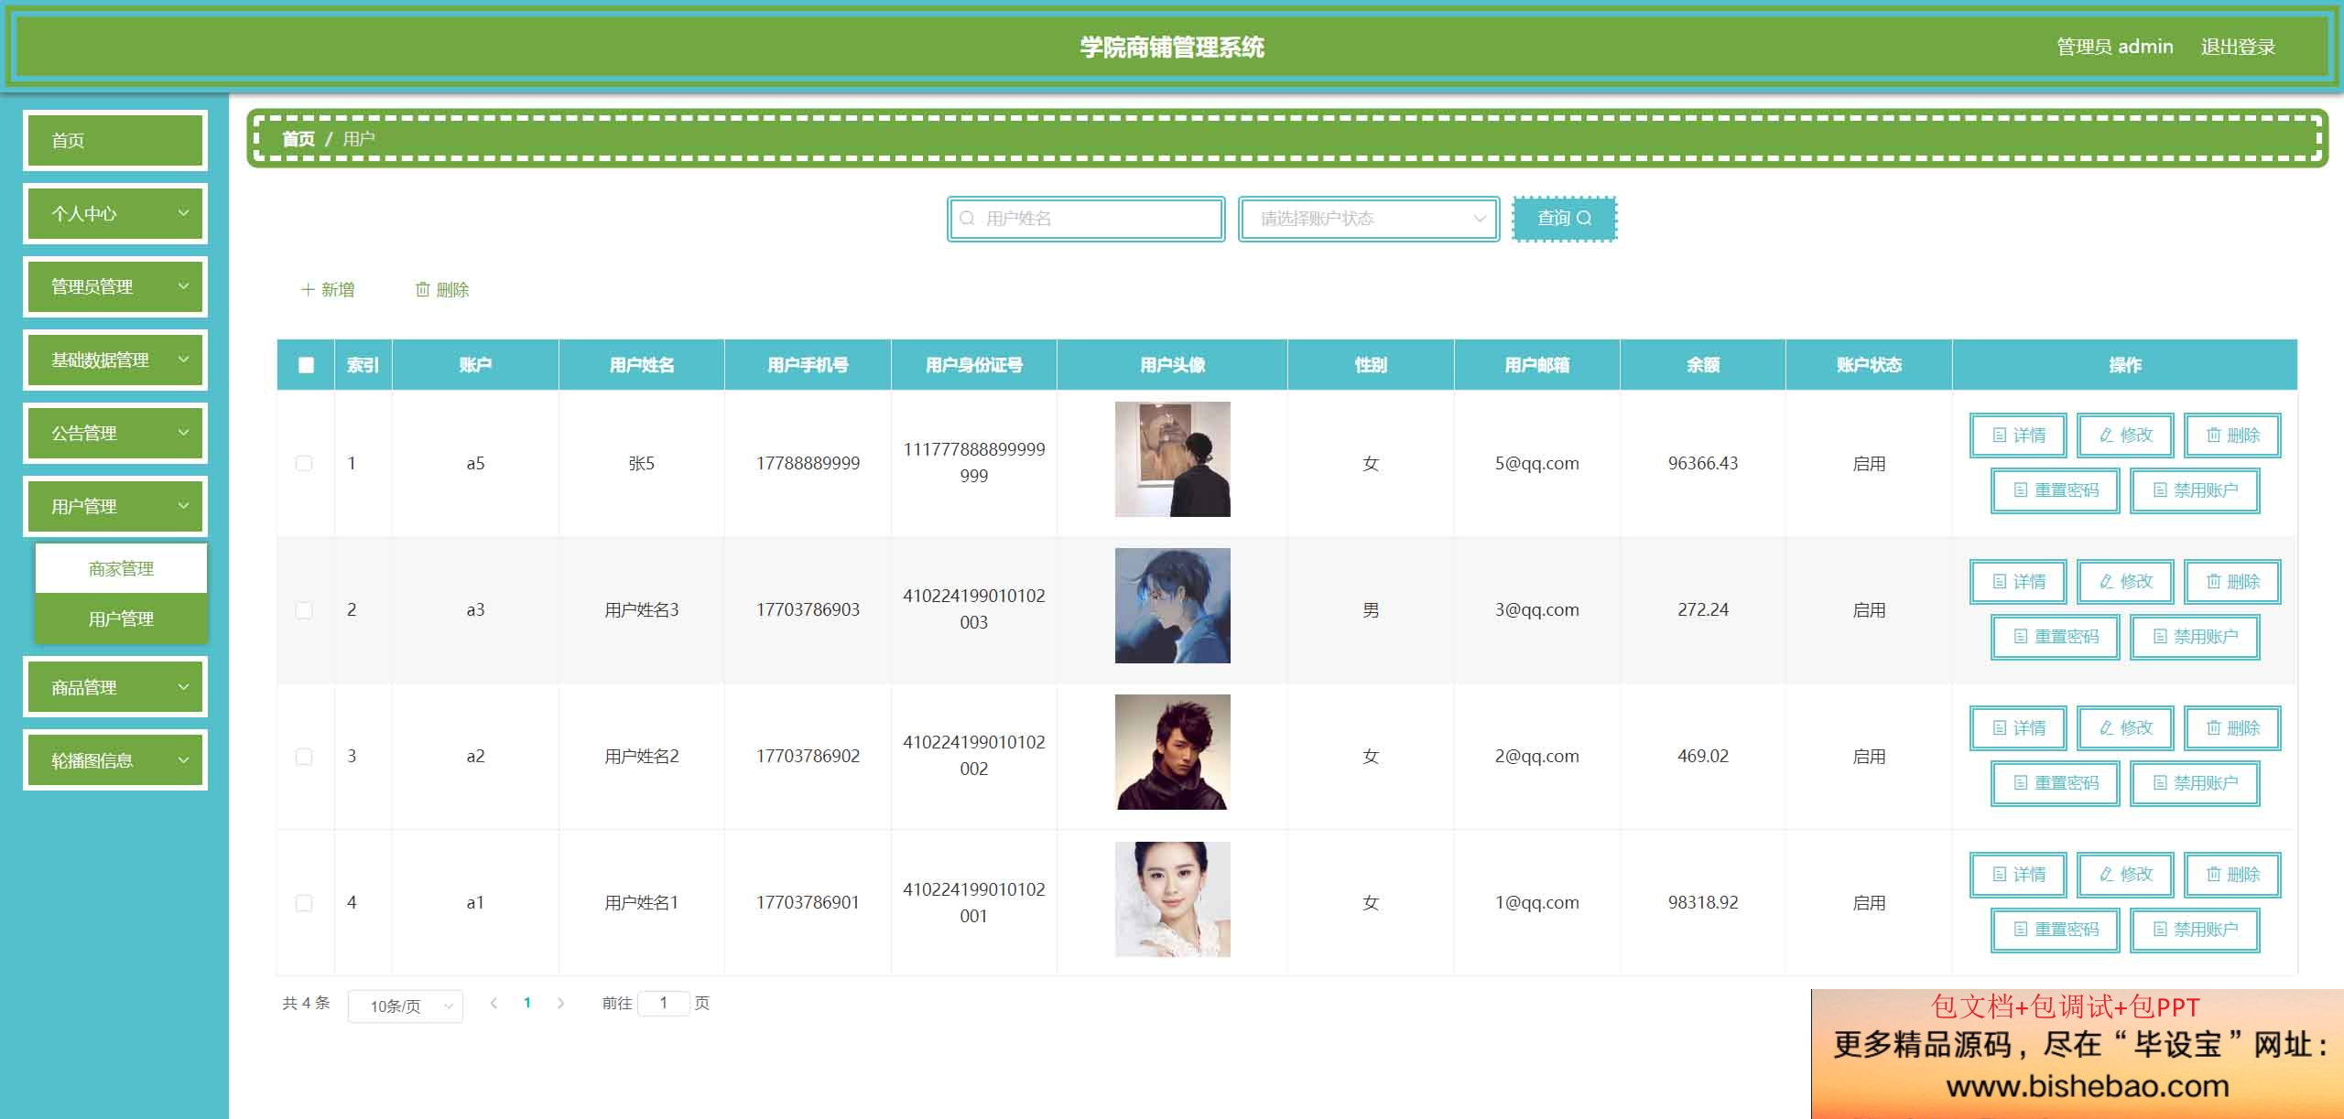
Task: View 详情 for user a1
Action: coord(2018,875)
